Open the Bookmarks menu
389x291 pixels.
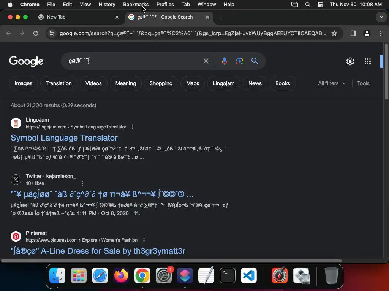136,5
